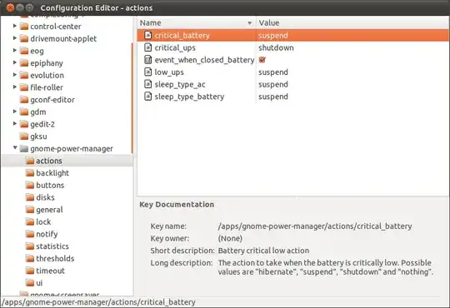Click the 'suspend' value of sleep_type_ac
Viewport: 450px width, 308px height.
[273, 84]
